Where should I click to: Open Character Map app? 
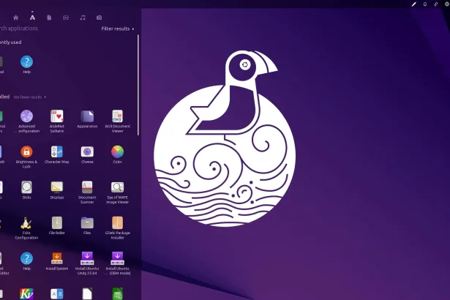[x=57, y=152]
